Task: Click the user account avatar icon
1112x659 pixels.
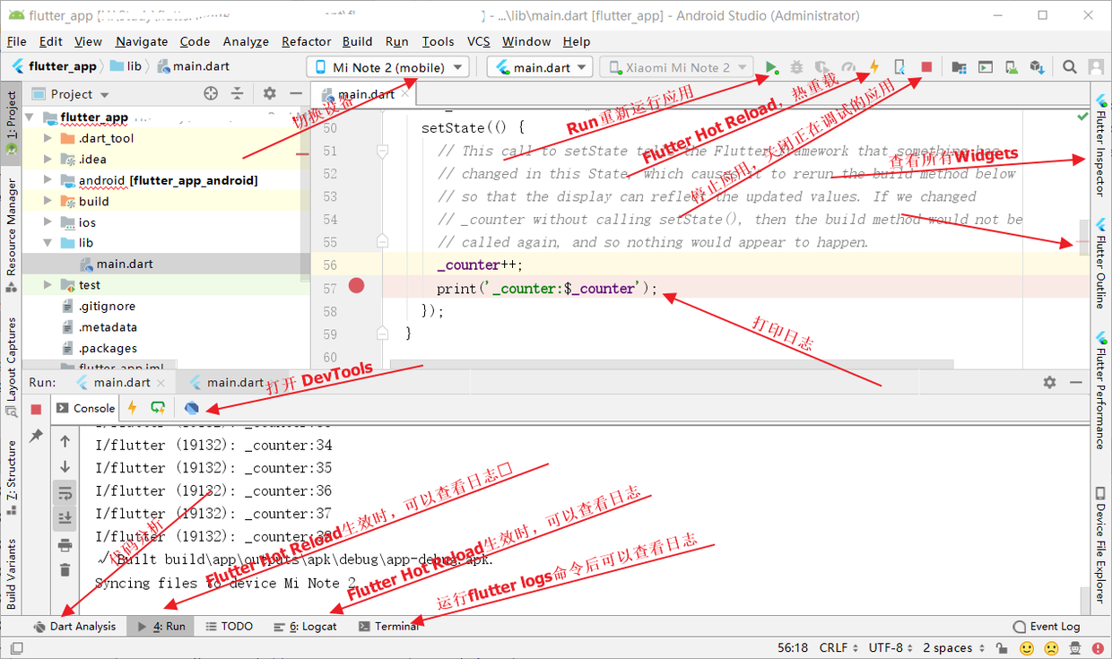Action: (x=1096, y=67)
